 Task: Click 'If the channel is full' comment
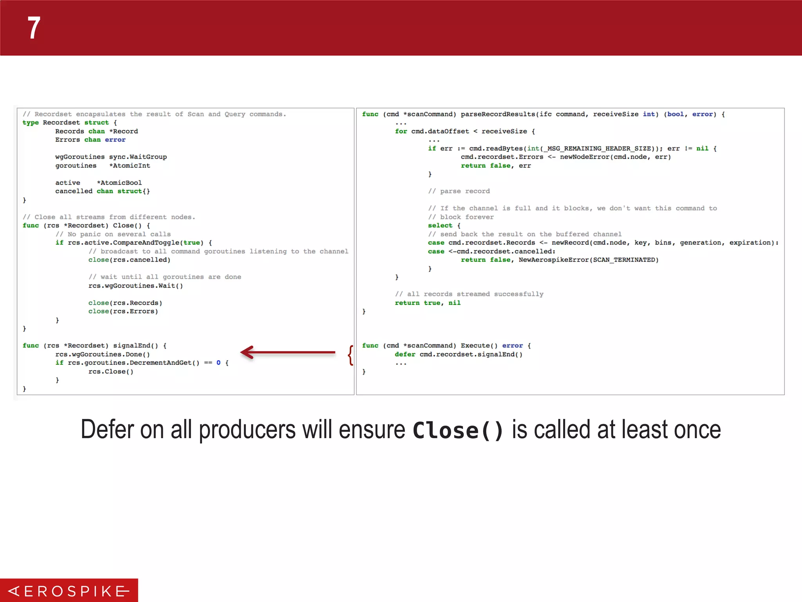pos(572,209)
